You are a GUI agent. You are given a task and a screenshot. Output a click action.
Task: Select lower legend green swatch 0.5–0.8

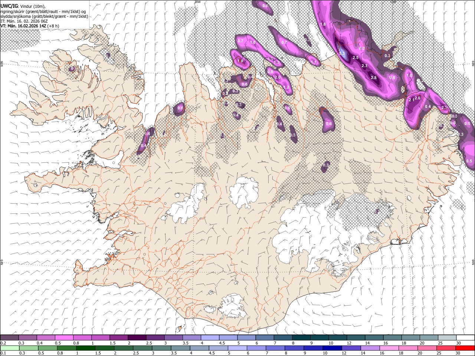pos(47,348)
